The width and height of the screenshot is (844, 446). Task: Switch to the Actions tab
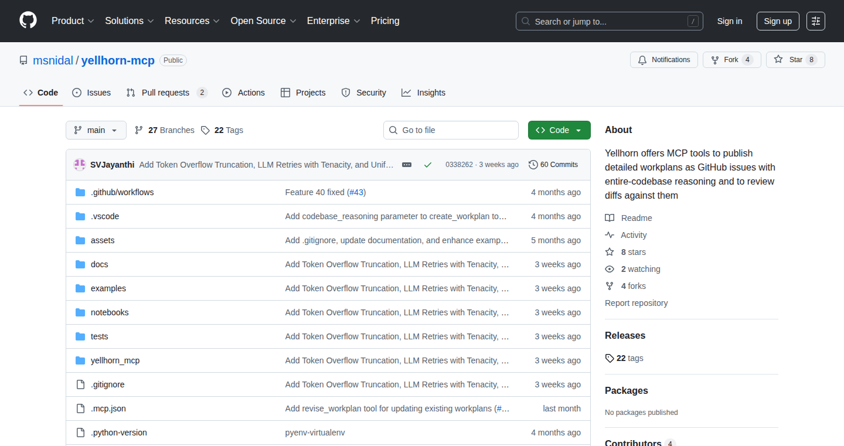point(244,93)
